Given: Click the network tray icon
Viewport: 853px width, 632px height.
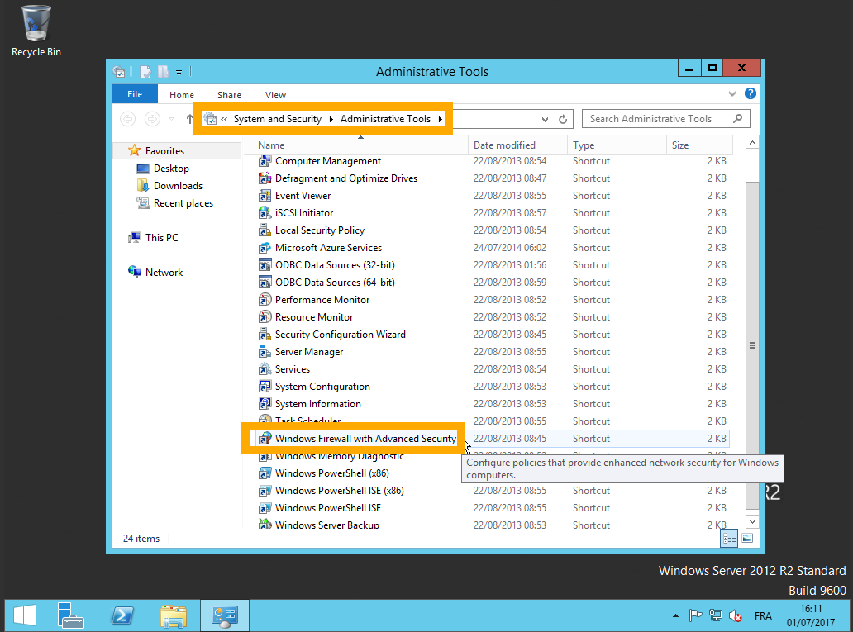Looking at the screenshot, I should (x=715, y=615).
